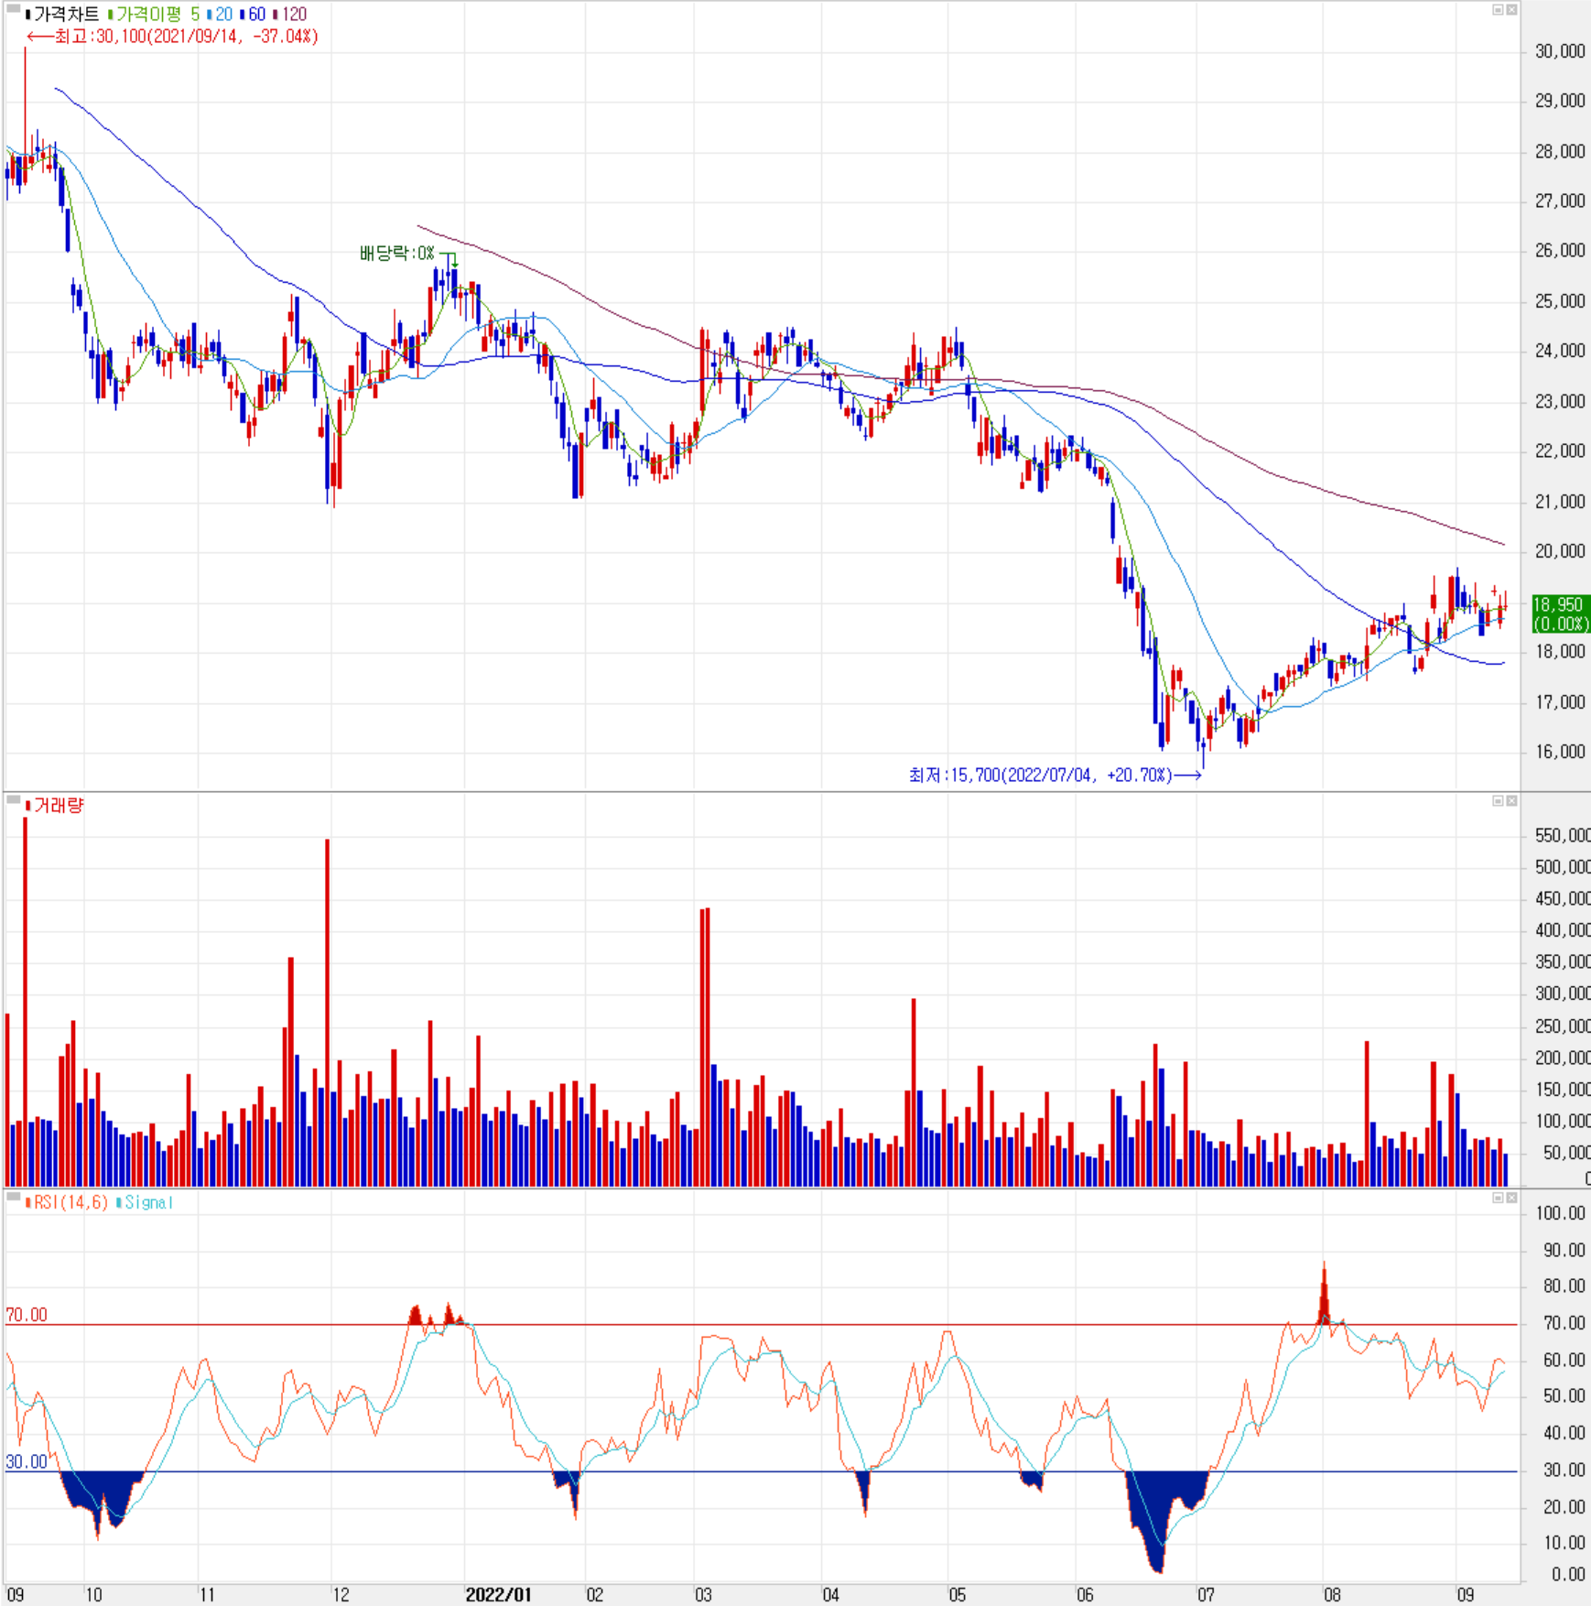
Task: Click the 30,000 price axis label
Action: (x=1560, y=51)
